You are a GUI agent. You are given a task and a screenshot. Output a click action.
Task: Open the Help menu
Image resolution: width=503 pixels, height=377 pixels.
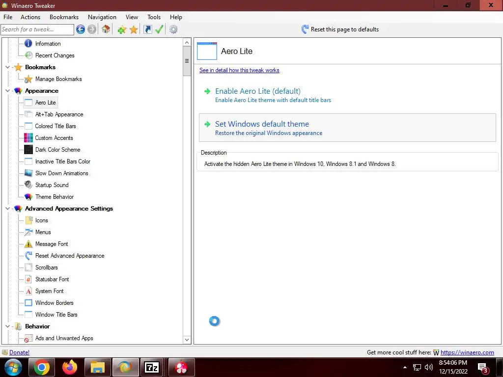(176, 17)
